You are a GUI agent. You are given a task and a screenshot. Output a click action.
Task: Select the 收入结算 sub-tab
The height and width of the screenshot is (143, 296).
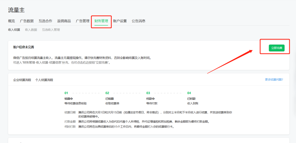click(x=14, y=30)
